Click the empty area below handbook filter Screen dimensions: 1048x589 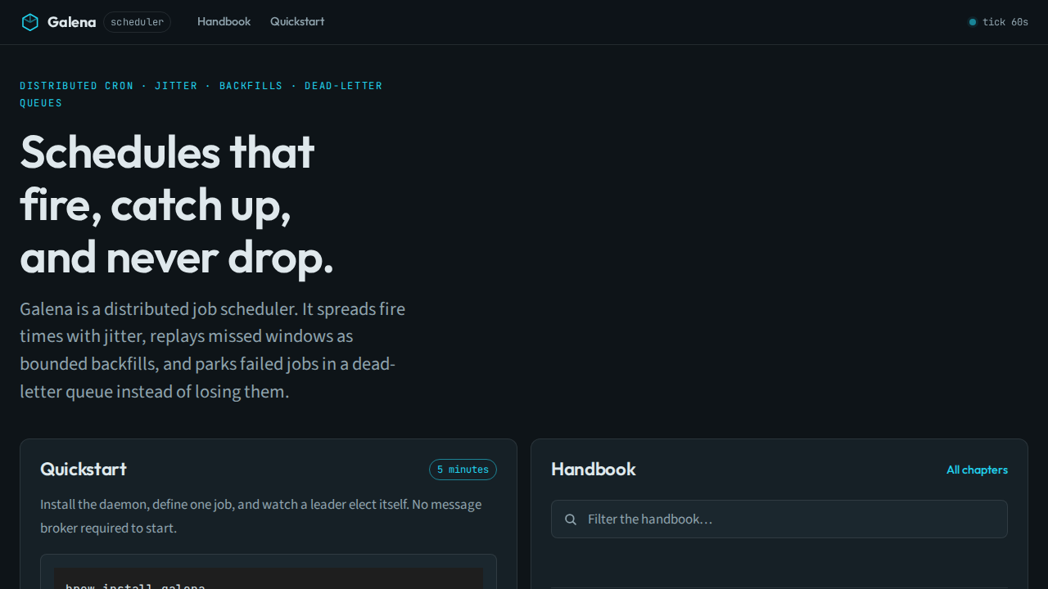779,563
